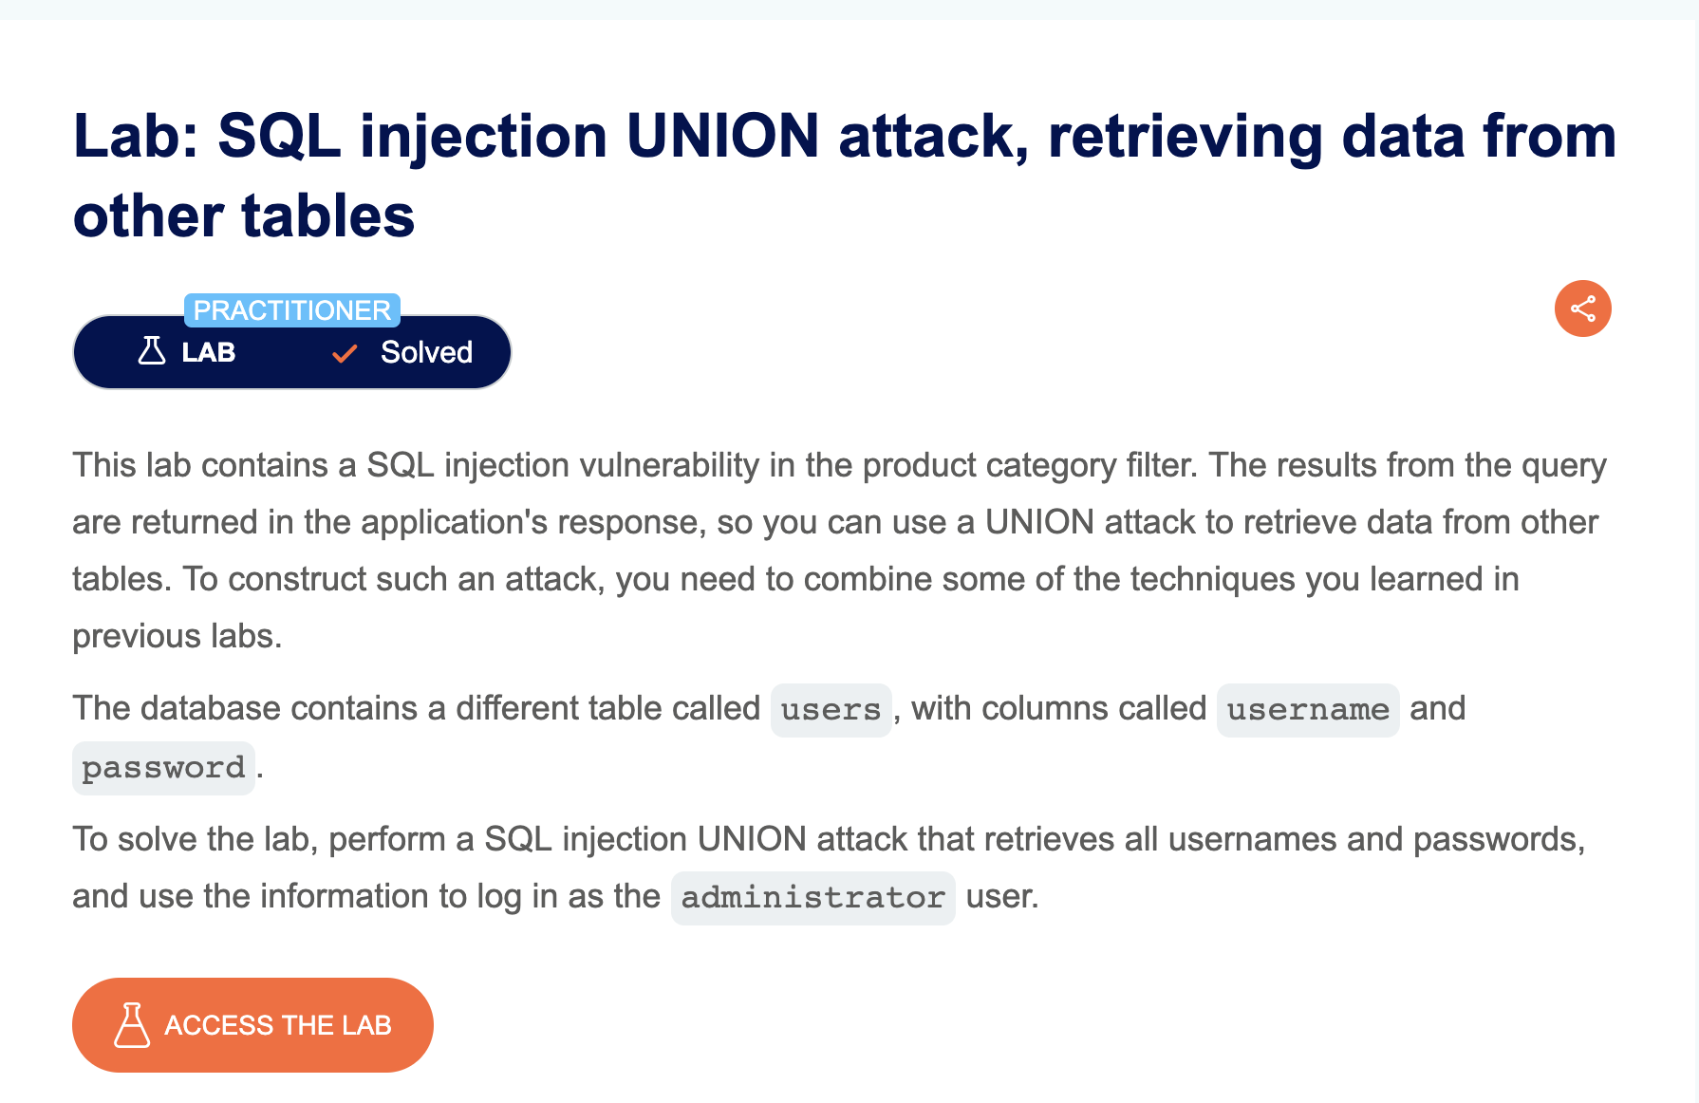Click the paragraph starting 'This lab contains'
This screenshot has width=1699, height=1103.
point(840,551)
